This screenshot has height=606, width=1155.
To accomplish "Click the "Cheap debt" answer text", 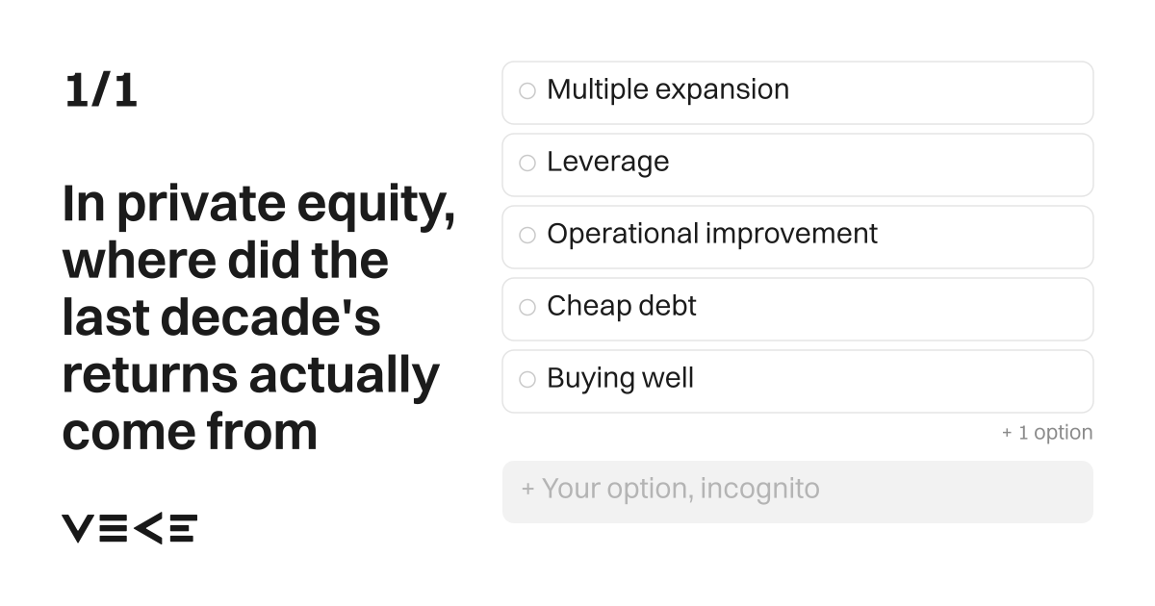I will tap(622, 306).
